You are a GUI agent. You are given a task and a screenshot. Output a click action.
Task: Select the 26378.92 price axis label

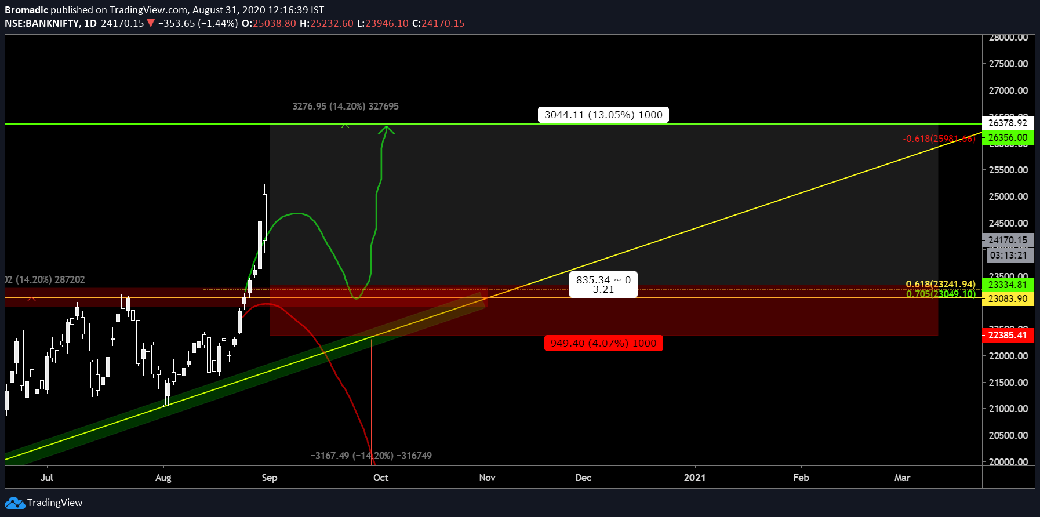pos(1008,123)
